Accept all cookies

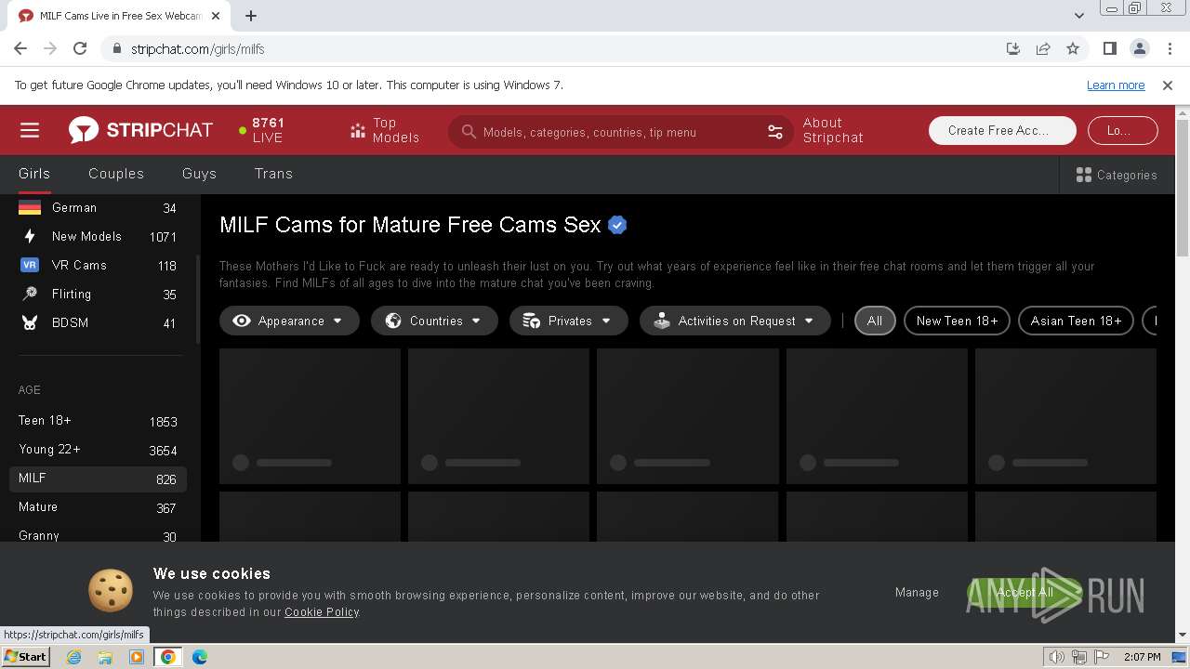click(x=1025, y=592)
